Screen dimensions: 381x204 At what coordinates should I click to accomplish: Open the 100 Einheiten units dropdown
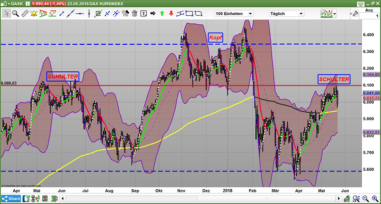(x=234, y=14)
